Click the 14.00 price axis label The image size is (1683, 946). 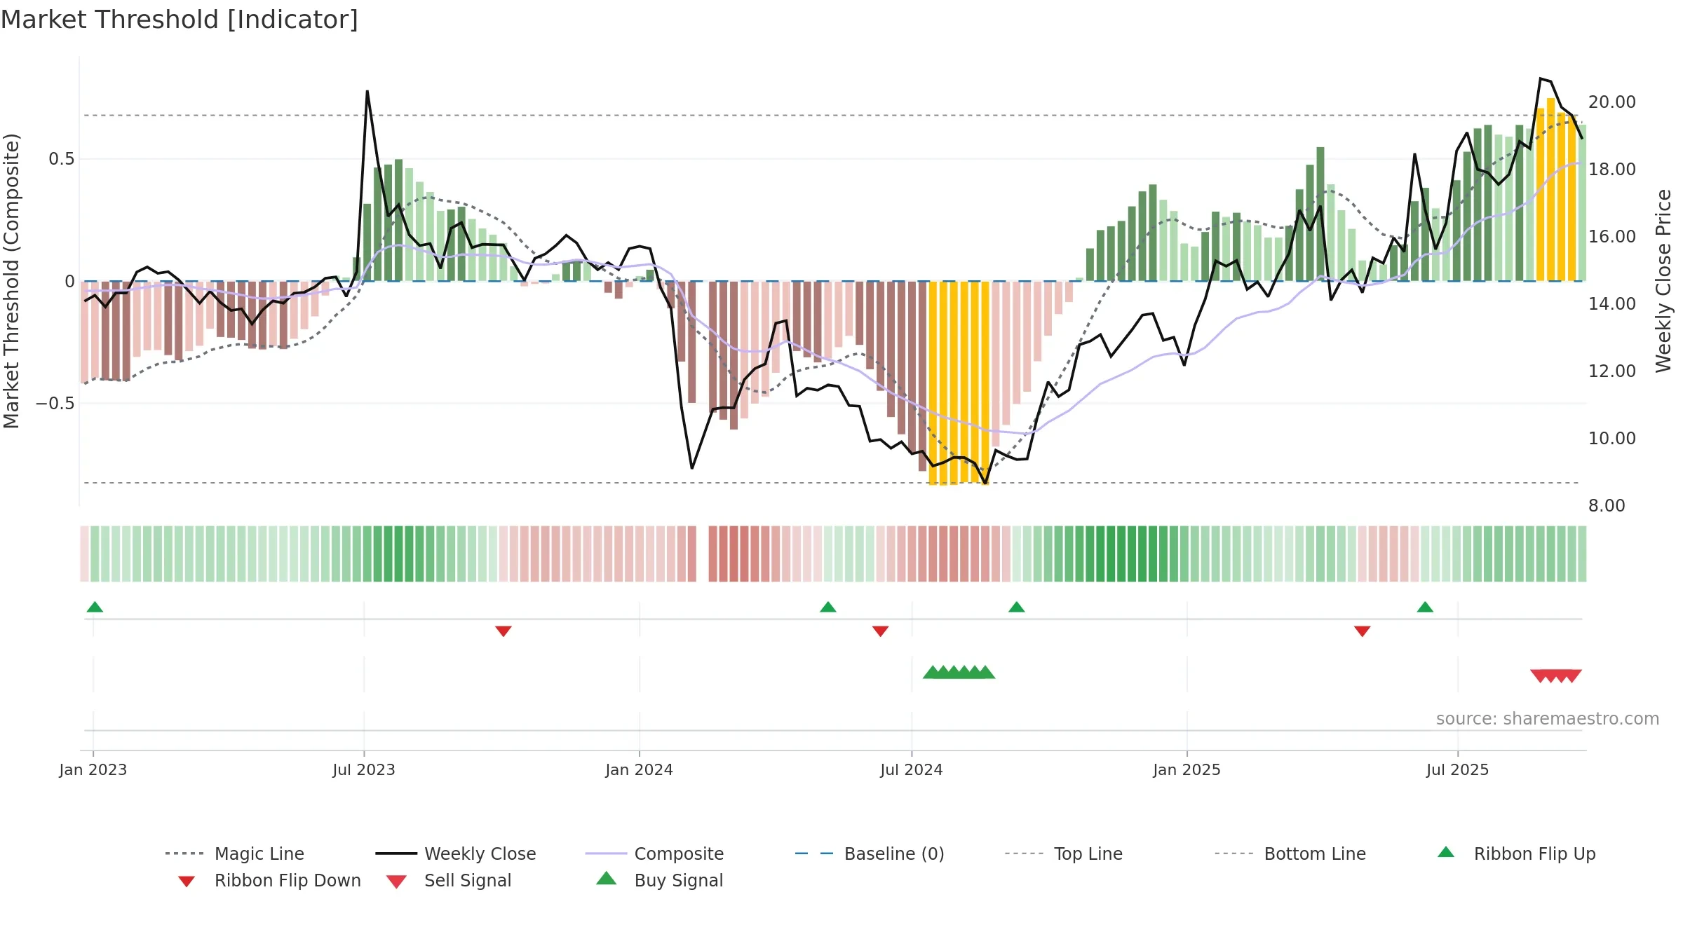pos(1612,304)
